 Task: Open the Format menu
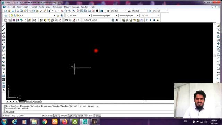point(34,7)
